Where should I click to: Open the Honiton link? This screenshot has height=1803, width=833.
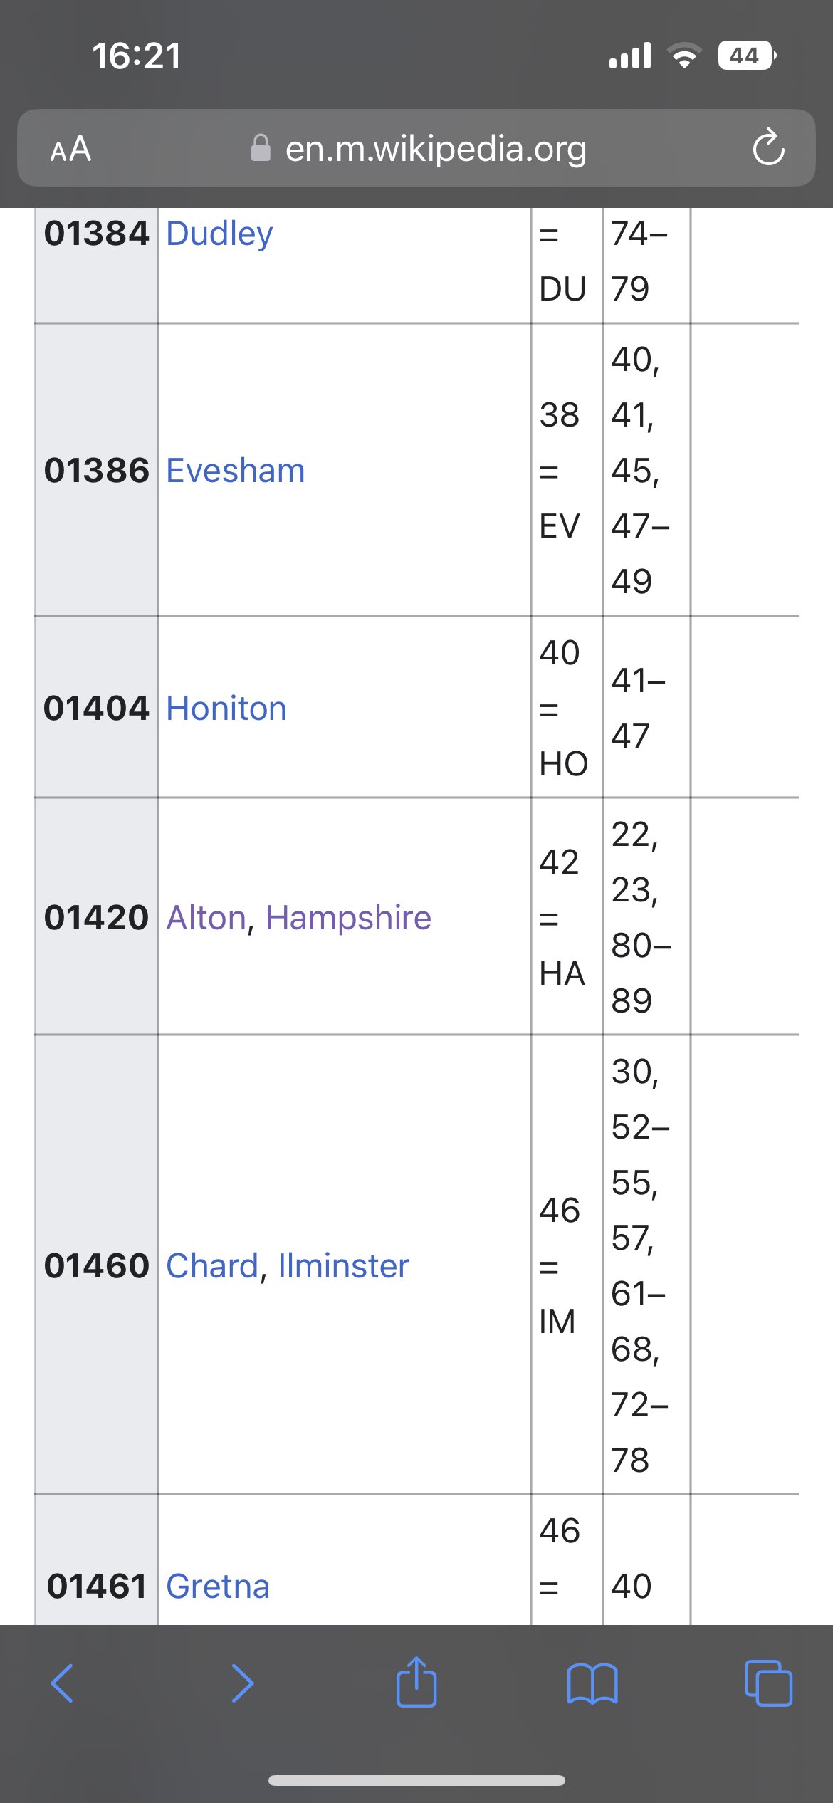(x=226, y=709)
